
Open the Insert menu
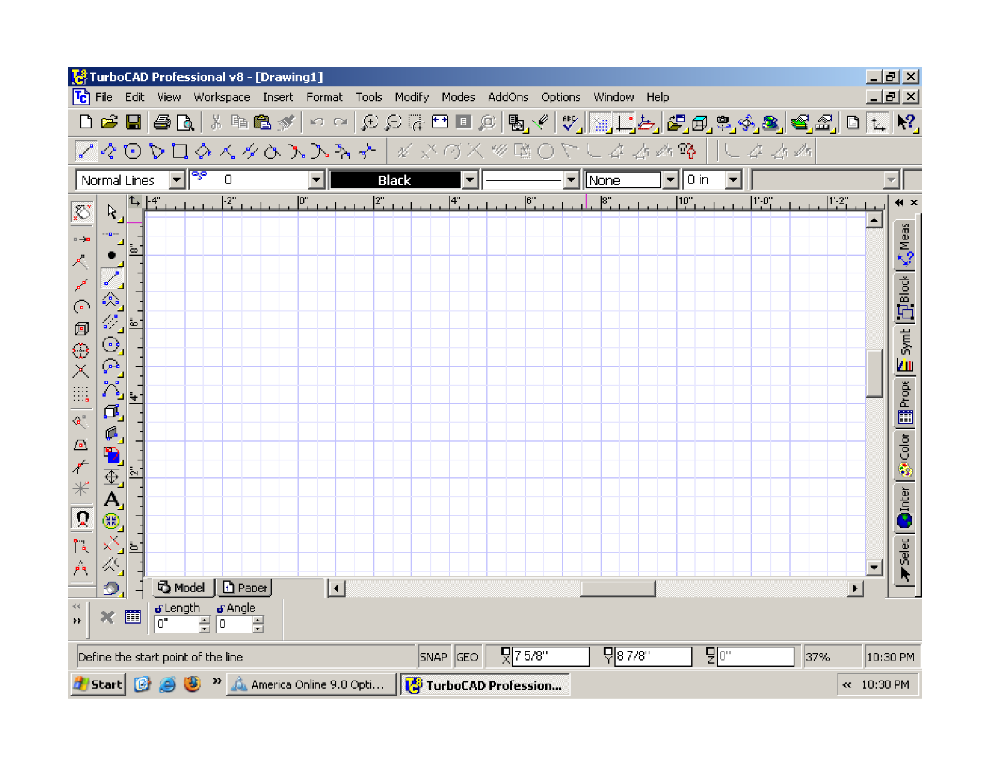(x=277, y=97)
